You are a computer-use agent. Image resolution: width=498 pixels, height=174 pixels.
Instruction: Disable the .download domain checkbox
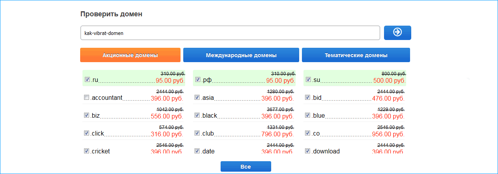(308, 151)
